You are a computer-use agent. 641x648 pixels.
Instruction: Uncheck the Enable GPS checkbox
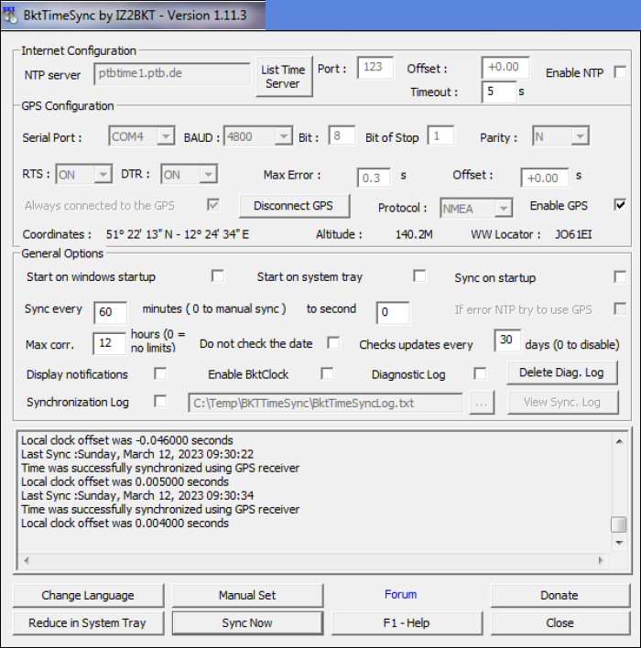[620, 204]
